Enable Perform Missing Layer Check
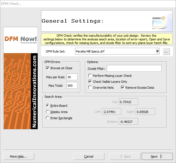This screenshot has height=163, width=176. (x=90, y=76)
